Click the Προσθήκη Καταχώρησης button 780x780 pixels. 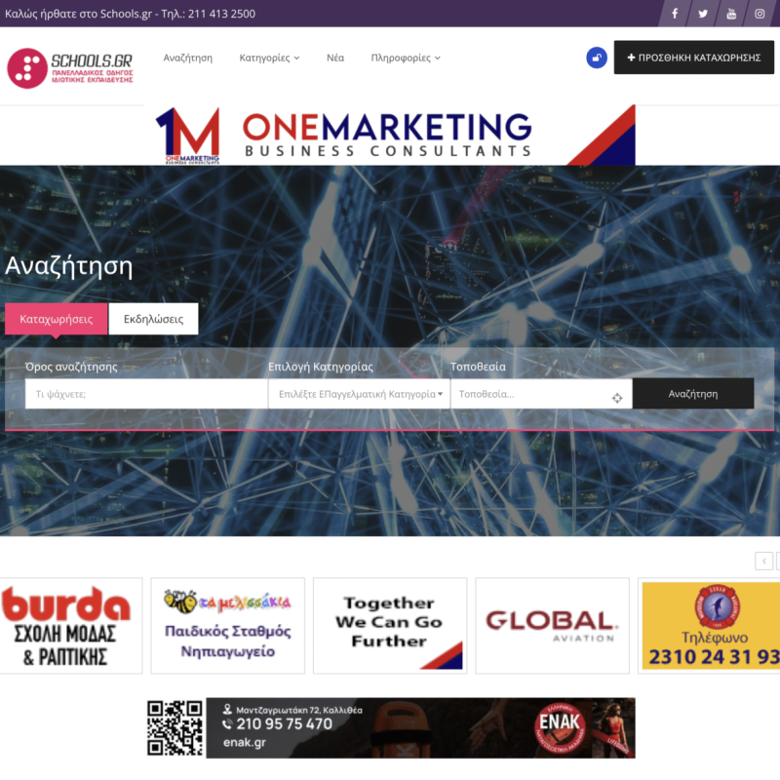pos(693,58)
